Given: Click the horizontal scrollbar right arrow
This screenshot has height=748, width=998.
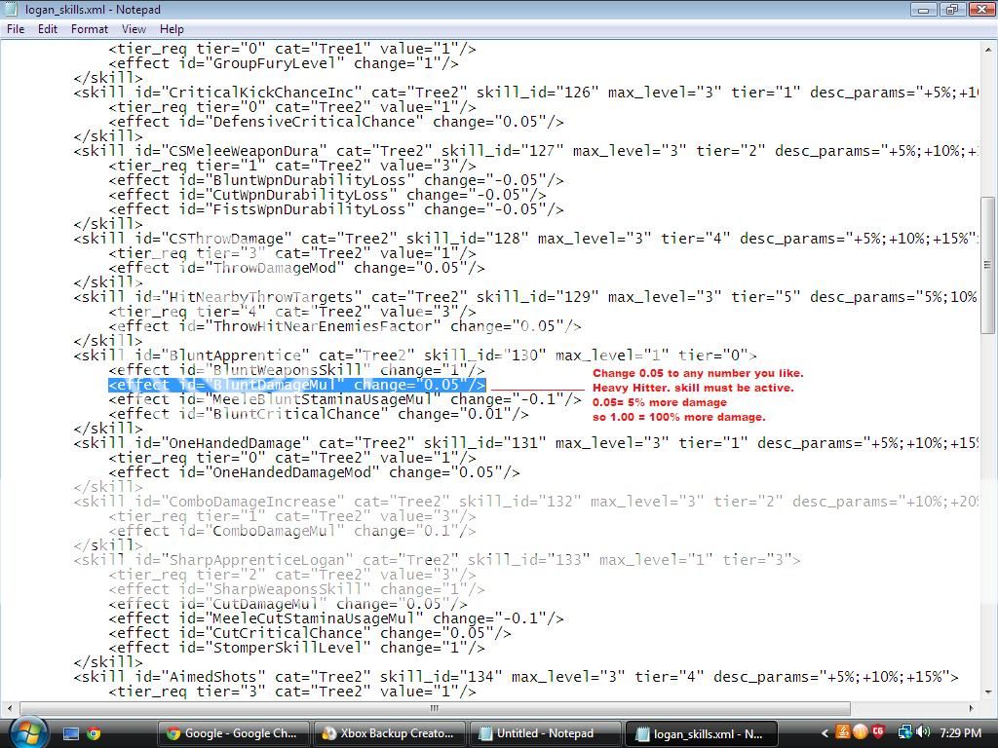Looking at the screenshot, I should pyautogui.click(x=971, y=708).
